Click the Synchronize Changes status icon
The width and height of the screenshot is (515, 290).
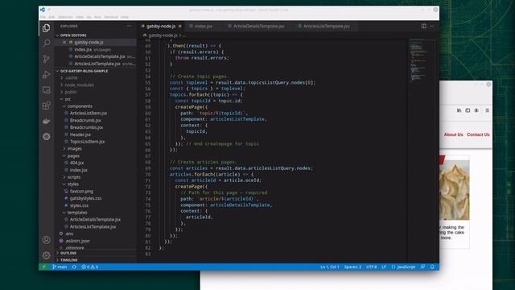click(74, 267)
